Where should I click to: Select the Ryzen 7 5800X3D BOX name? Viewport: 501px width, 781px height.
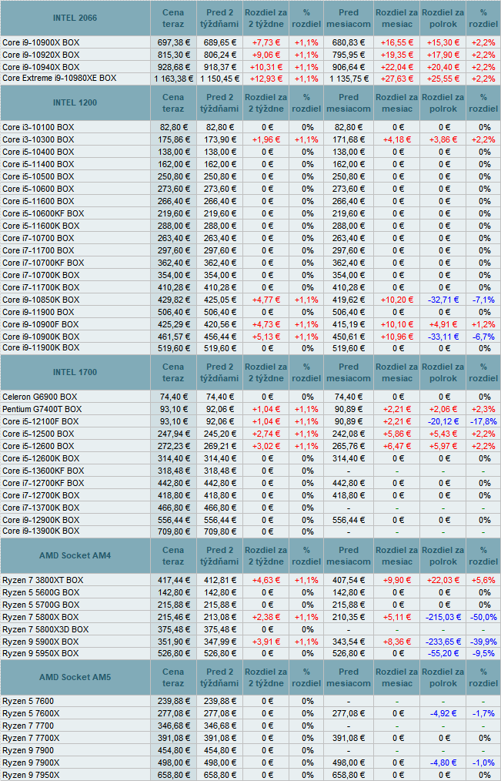[x=45, y=629]
